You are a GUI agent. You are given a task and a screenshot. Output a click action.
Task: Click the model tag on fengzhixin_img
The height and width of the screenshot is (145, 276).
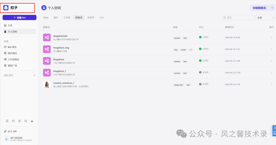click(x=183, y=50)
